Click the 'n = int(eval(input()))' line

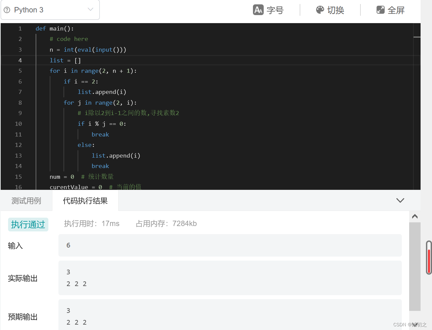coord(88,50)
